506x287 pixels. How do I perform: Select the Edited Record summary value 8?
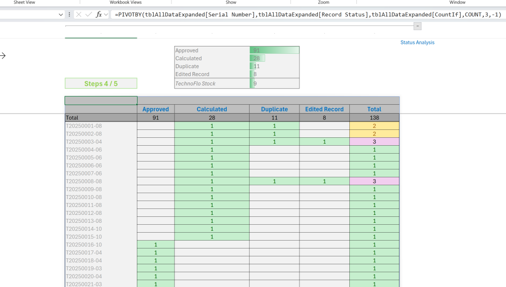[x=275, y=74]
